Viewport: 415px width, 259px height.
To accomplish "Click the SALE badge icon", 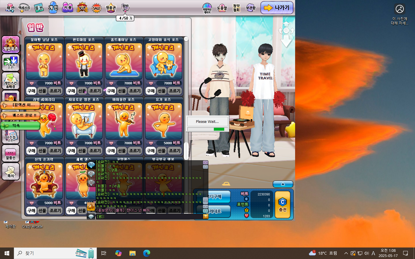I will (x=97, y=8).
